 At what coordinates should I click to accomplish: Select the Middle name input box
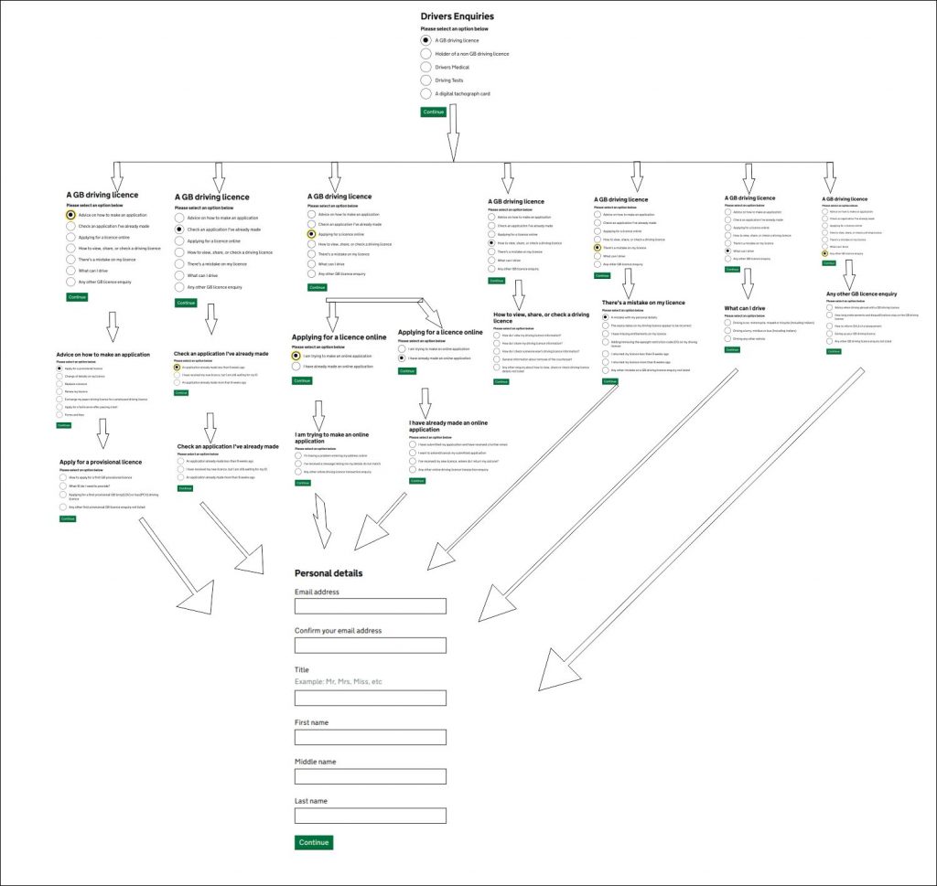pyautogui.click(x=370, y=776)
